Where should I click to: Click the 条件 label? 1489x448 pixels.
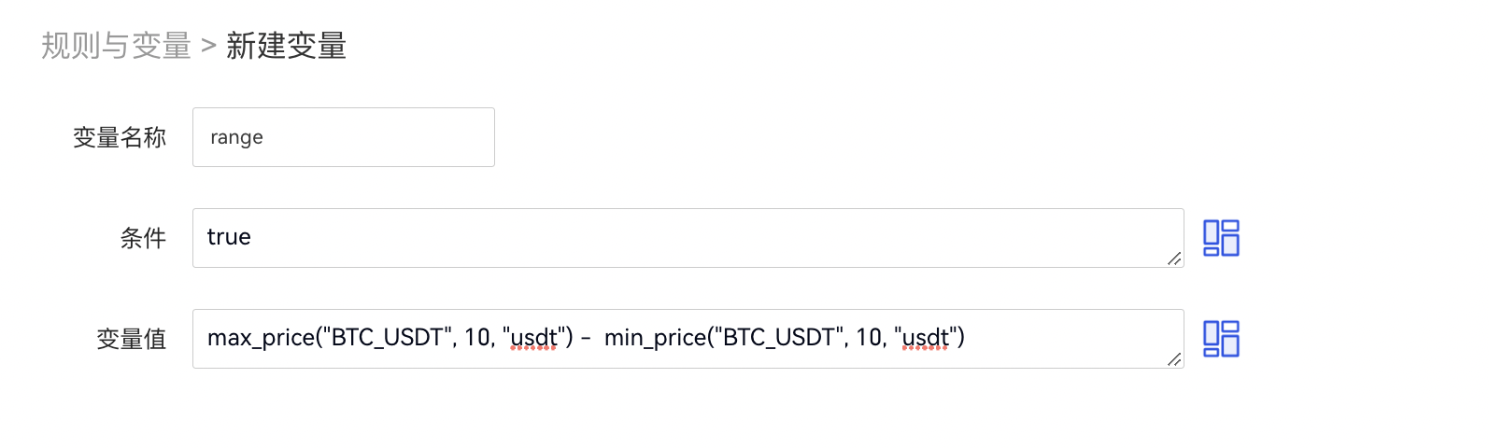[x=143, y=239]
